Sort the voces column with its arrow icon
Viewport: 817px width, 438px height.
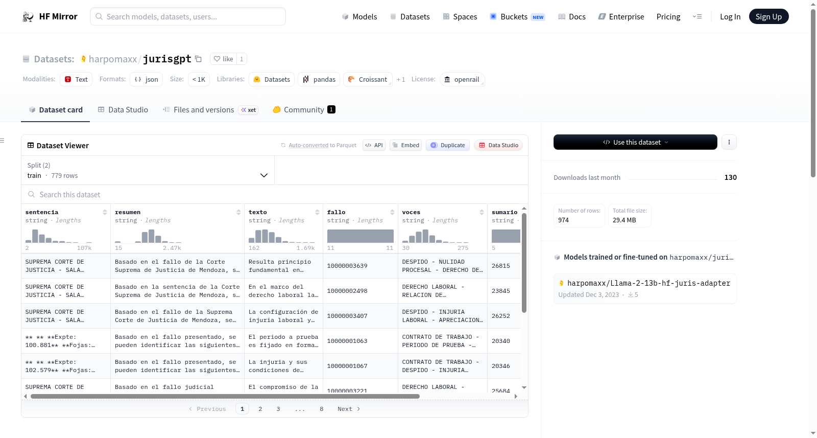point(482,212)
